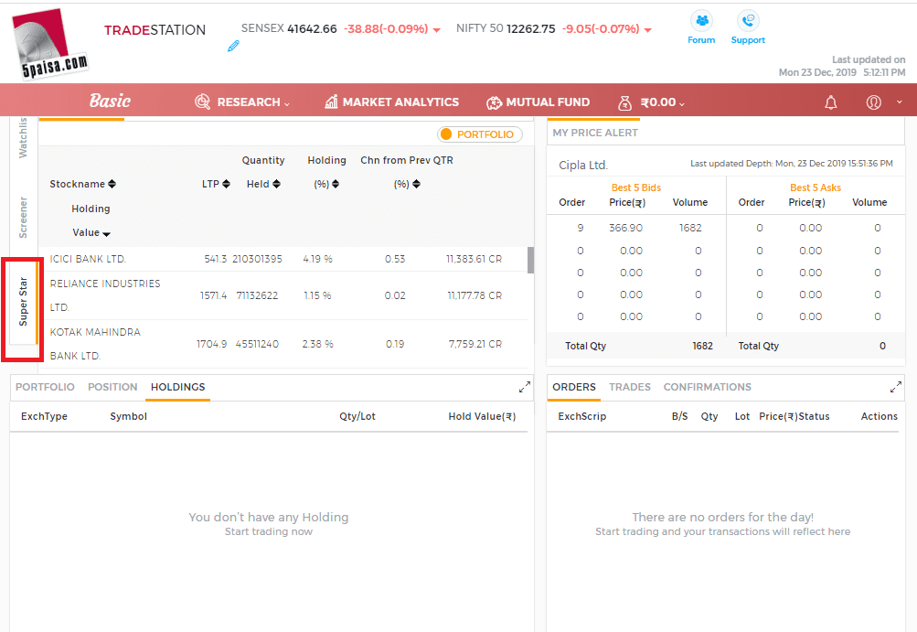Sort by Chn from Prev QTR arrows
917x632 pixels.
pyautogui.click(x=416, y=184)
